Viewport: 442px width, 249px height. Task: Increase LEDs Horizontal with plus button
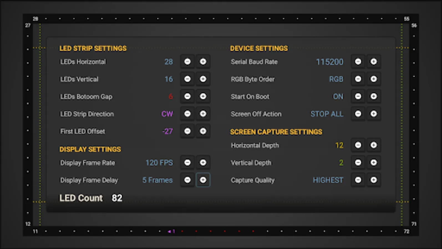click(x=203, y=61)
